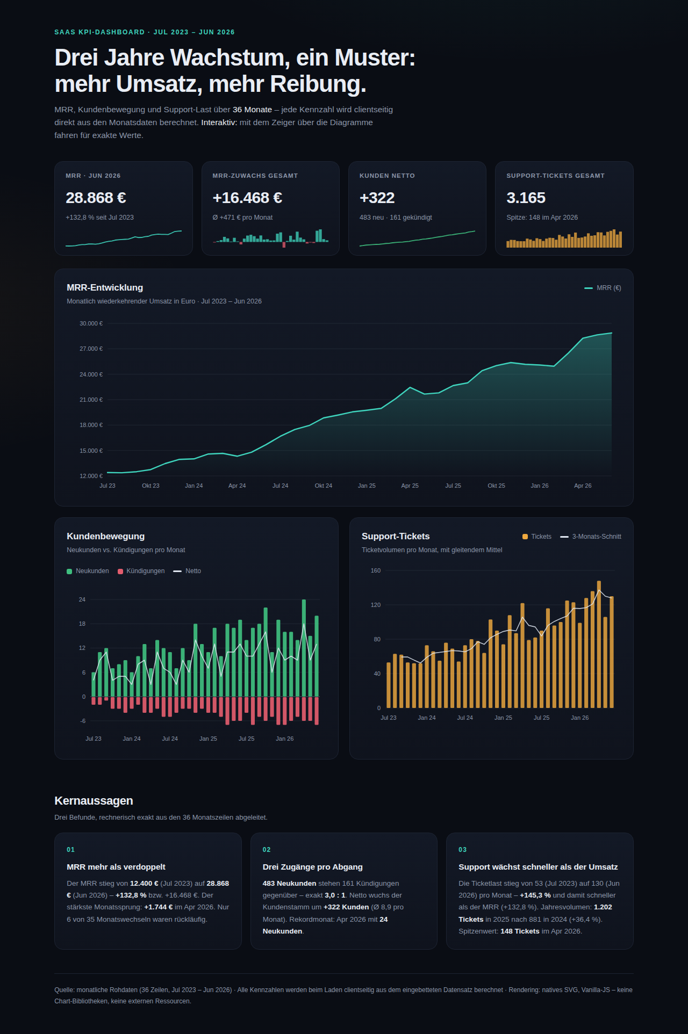The width and height of the screenshot is (688, 1034).
Task: Select the "160" y-axis label in Support-Tickets
Action: pos(376,570)
